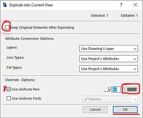This screenshot has height=118, width=143.
Task: Click the pen number field showing 61
Action: 116,90
